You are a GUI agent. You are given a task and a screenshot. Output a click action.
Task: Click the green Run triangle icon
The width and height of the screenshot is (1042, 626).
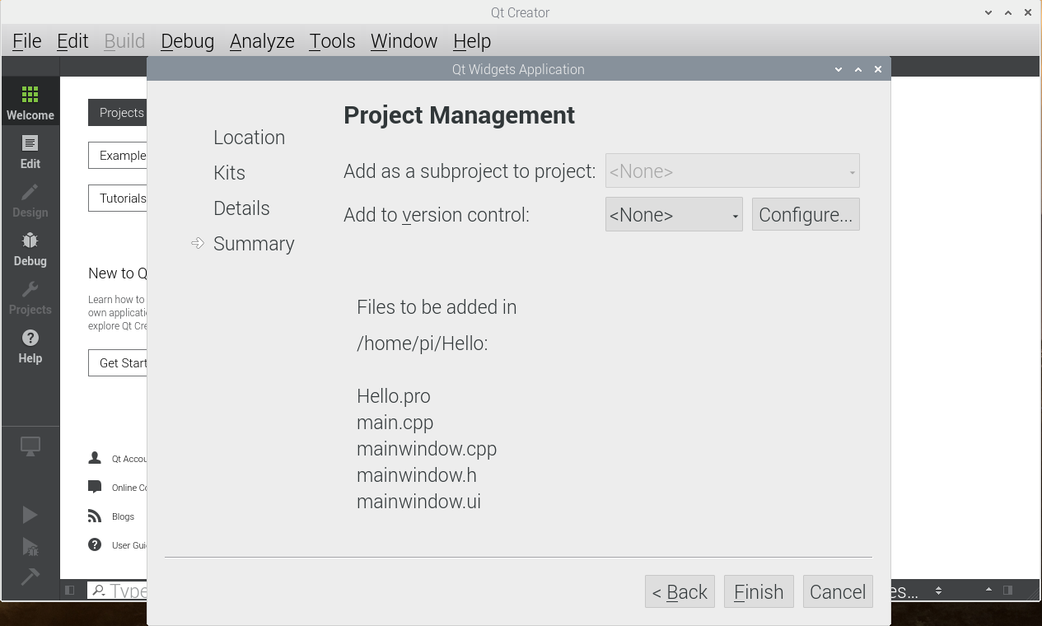[30, 515]
